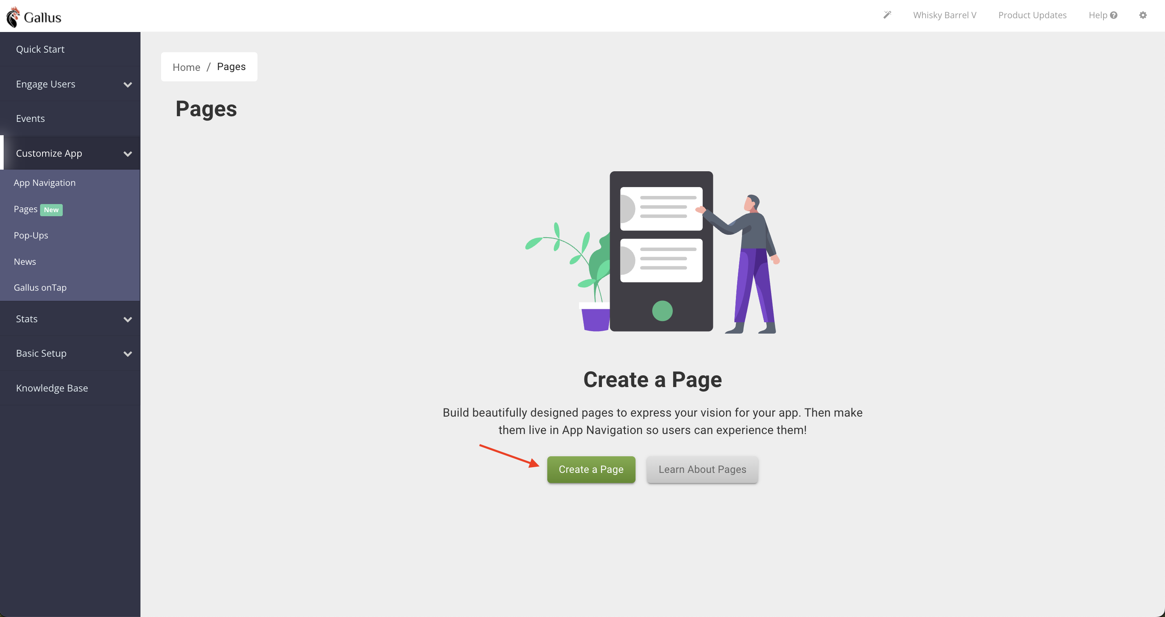
Task: Open Events in sidebar
Action: [x=70, y=118]
